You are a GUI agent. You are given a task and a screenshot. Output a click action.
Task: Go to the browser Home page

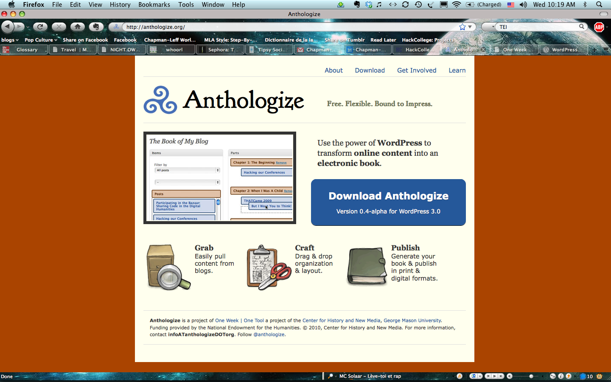click(x=77, y=27)
